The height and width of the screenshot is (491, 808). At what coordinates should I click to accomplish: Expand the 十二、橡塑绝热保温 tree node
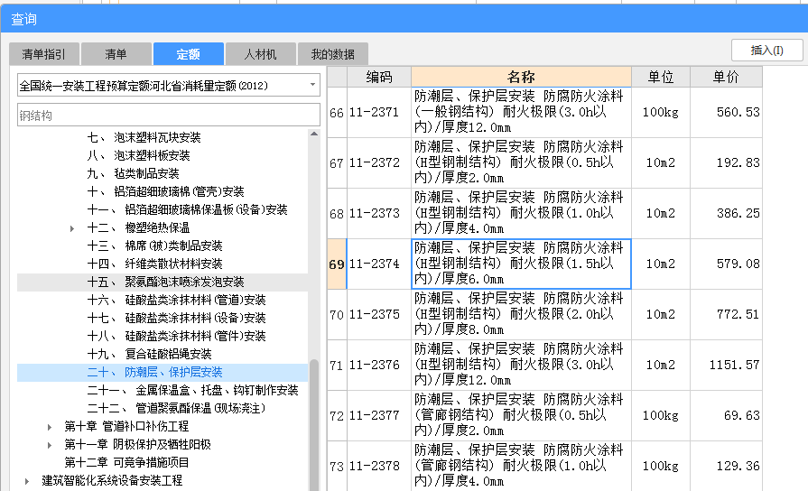tap(72, 228)
